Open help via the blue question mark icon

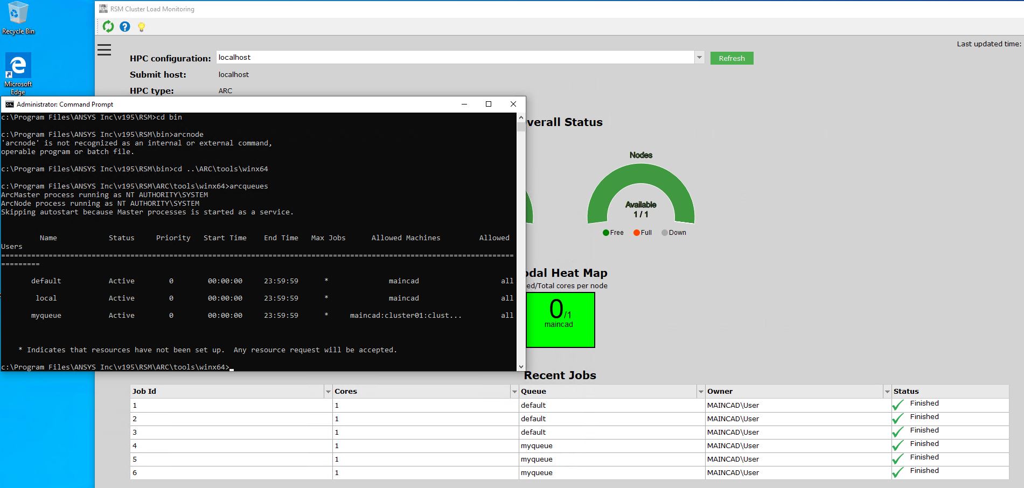pyautogui.click(x=125, y=26)
